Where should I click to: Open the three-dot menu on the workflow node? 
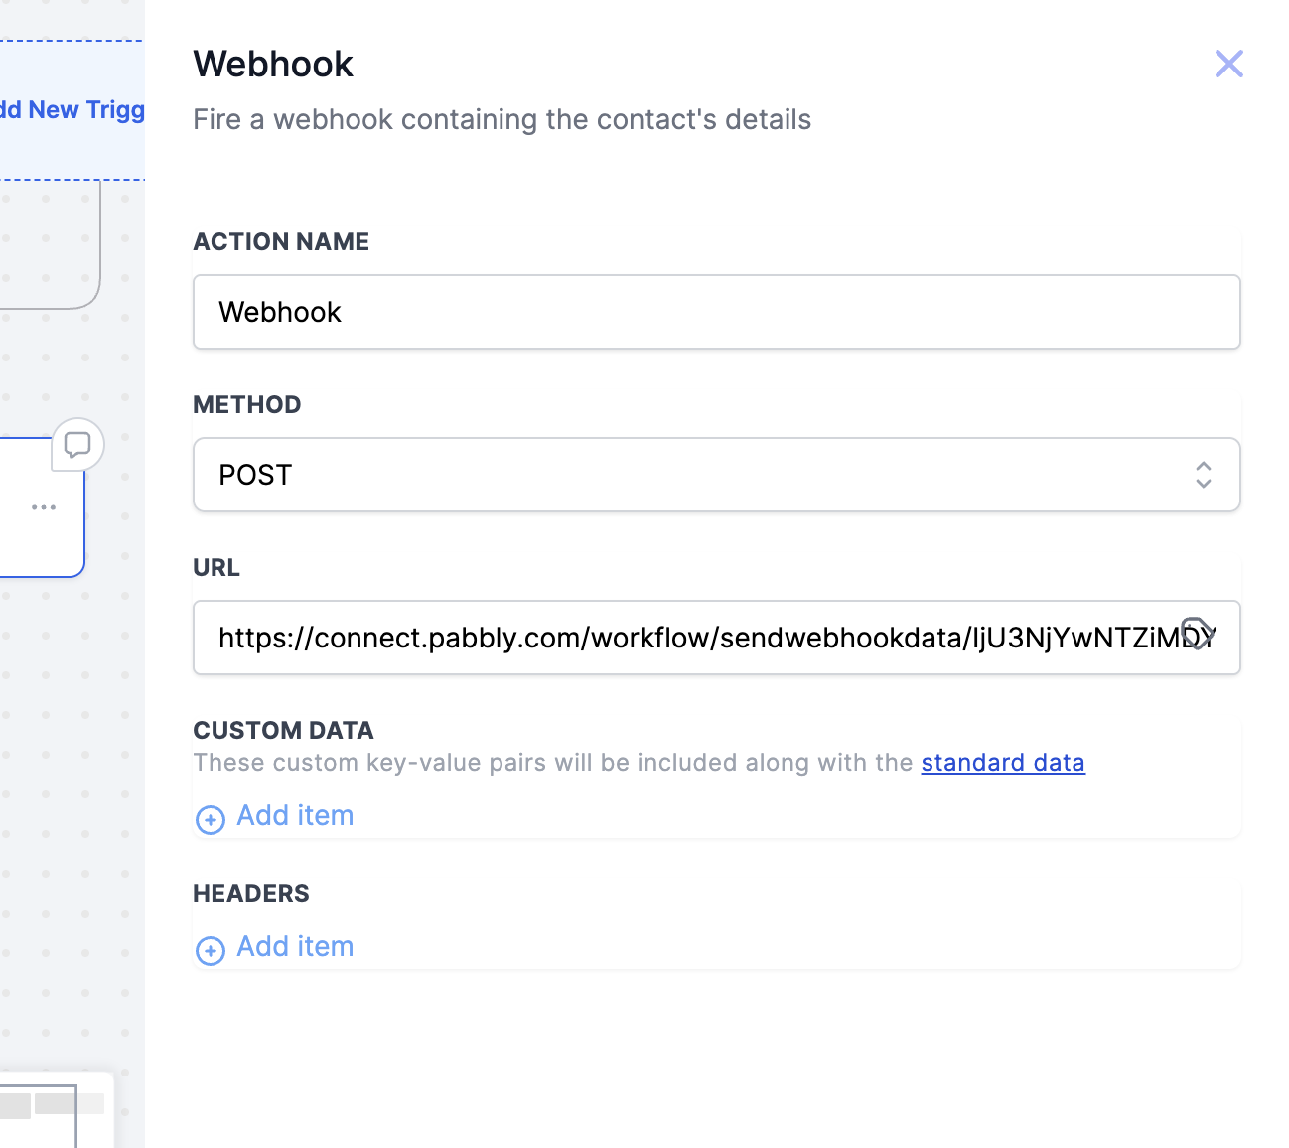[44, 507]
